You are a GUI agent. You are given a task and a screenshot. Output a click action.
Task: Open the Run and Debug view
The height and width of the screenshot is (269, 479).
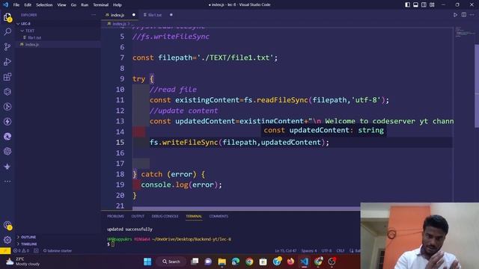tap(7, 61)
